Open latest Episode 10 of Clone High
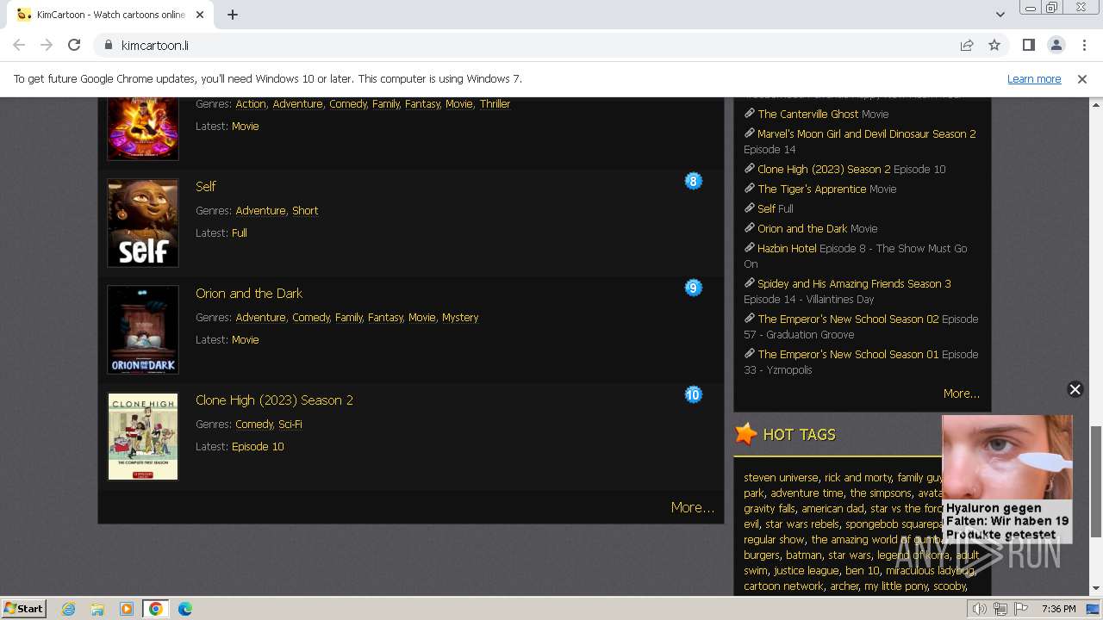The height and width of the screenshot is (620, 1103). tap(258, 446)
